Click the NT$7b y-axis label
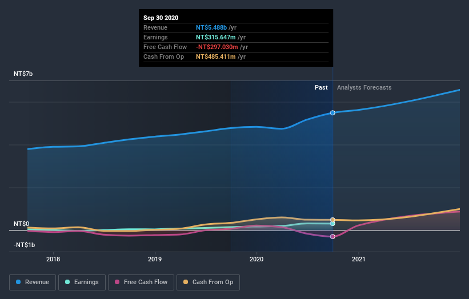The image size is (469, 299). (x=23, y=74)
